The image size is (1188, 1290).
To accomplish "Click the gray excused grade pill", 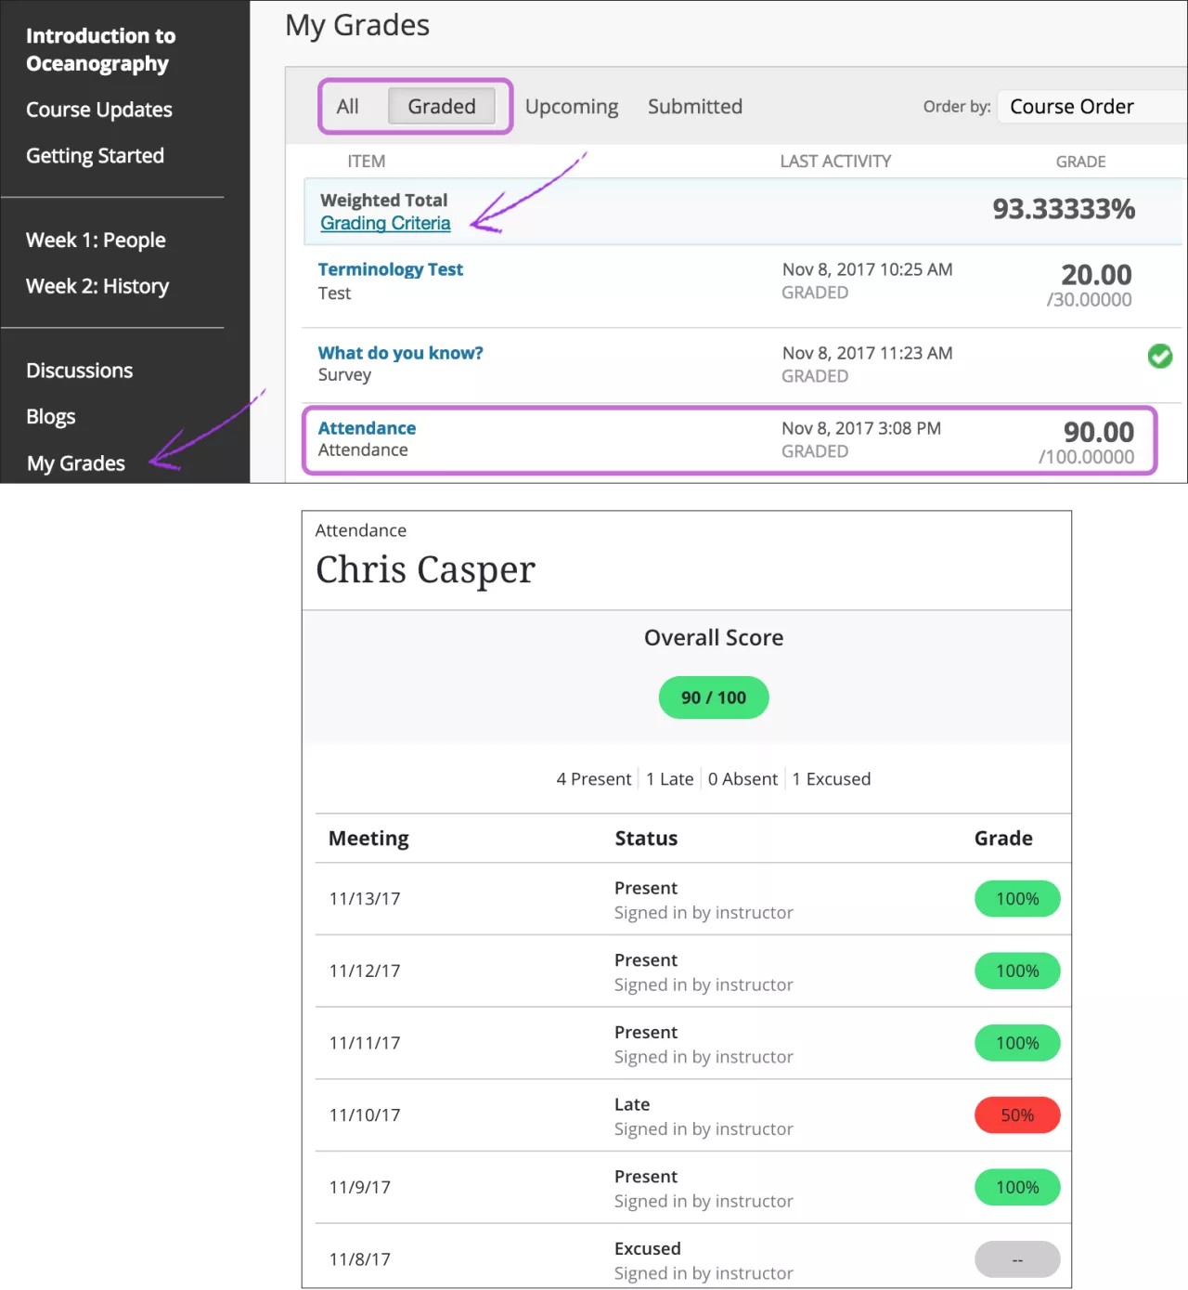I will point(1016,1259).
